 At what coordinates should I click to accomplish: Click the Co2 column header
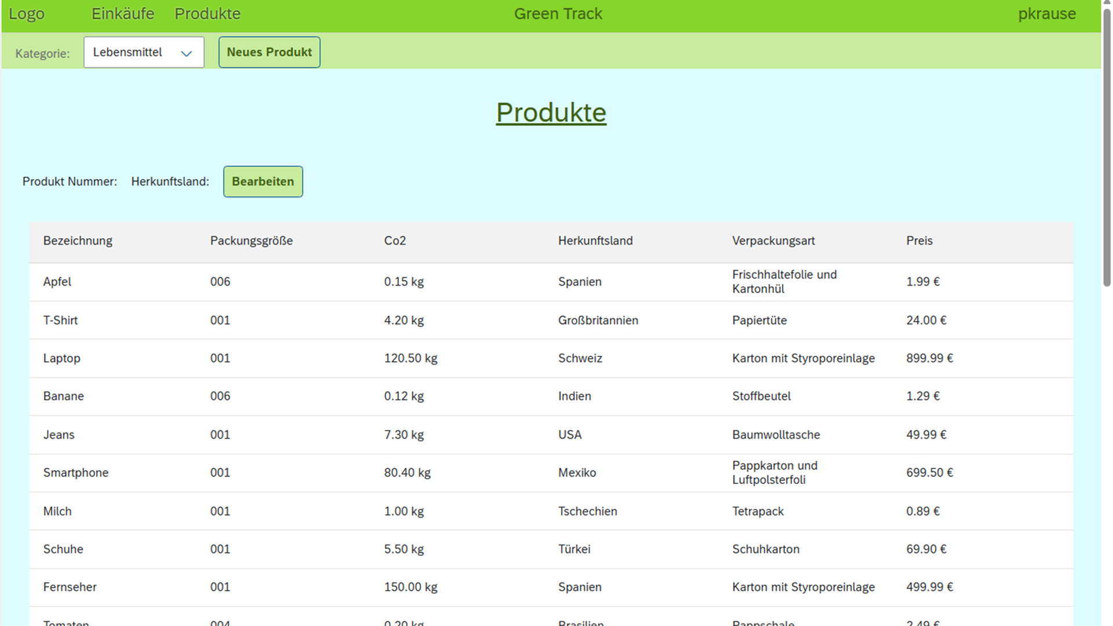[395, 241]
